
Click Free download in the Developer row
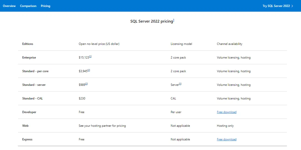point(227,112)
